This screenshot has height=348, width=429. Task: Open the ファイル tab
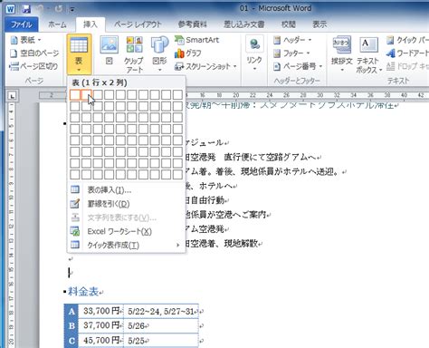click(22, 24)
